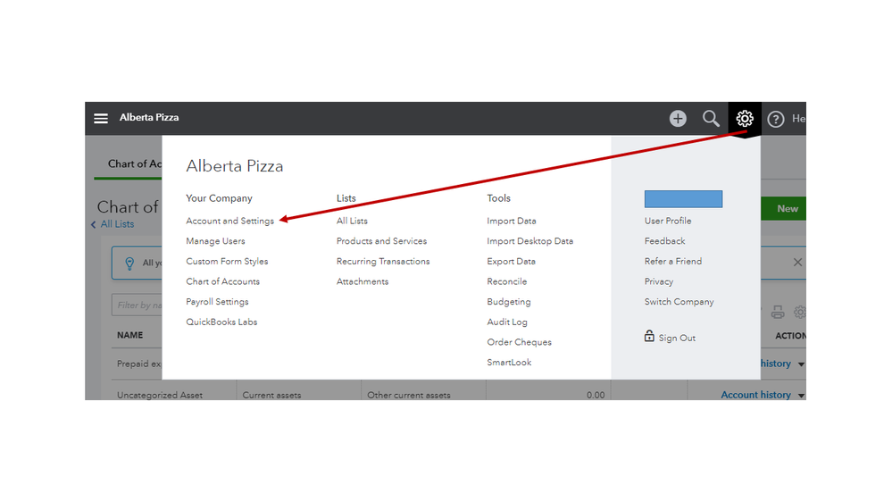Click Refer a Friend
Image resolution: width=892 pixels, height=502 pixels.
coord(673,261)
